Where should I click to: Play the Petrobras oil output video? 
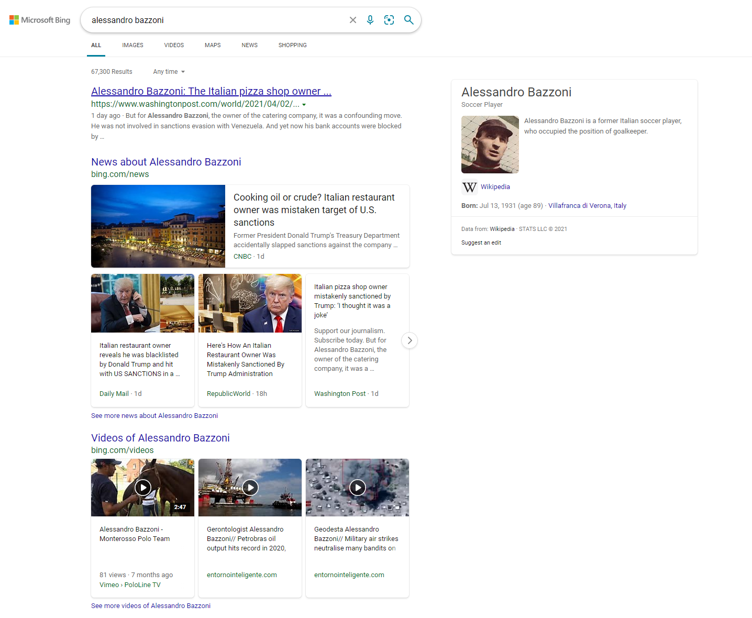(x=250, y=488)
